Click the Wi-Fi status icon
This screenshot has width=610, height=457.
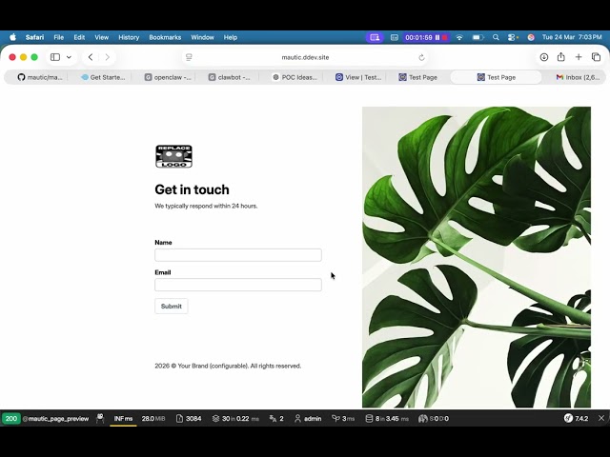[x=459, y=37]
